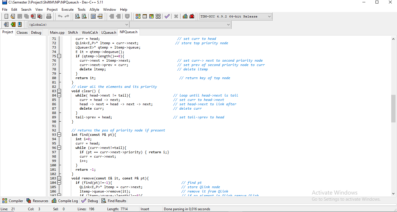Viewport: 397px width, 212px height.
Task: Open Profile Analysis bar chart icon
Action: pyautogui.click(x=185, y=16)
